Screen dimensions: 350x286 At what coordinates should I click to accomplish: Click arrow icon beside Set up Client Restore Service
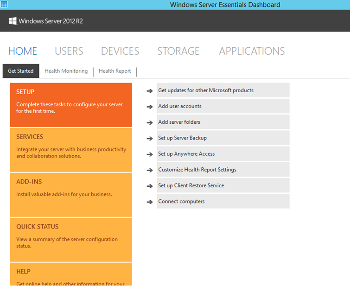pos(150,186)
